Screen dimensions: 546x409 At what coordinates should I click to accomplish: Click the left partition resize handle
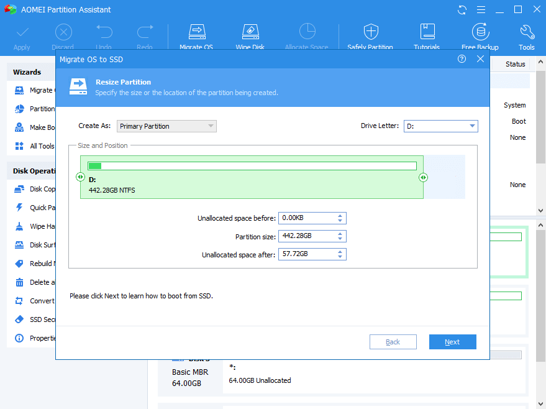click(x=80, y=177)
